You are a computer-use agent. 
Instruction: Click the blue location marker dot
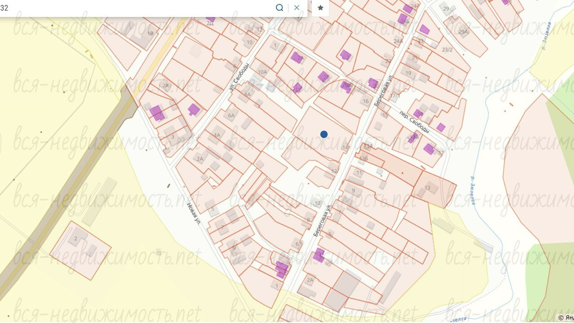click(324, 134)
